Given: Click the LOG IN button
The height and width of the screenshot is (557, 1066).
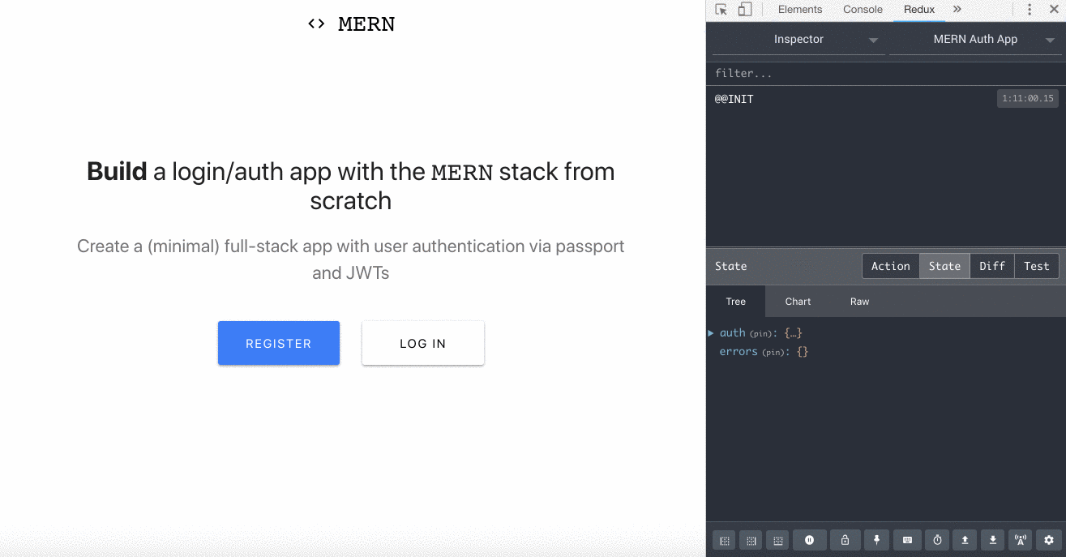Looking at the screenshot, I should tap(422, 343).
